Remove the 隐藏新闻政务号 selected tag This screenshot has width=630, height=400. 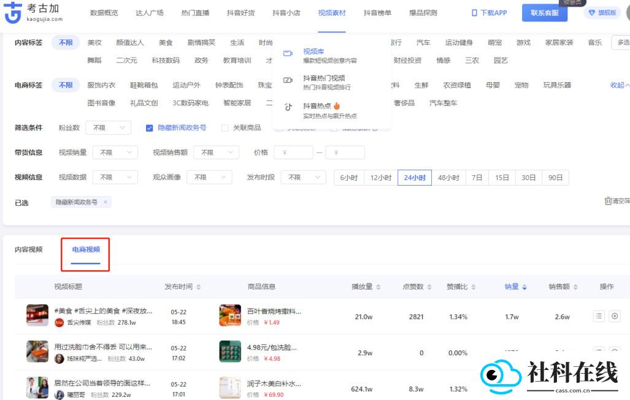point(106,202)
